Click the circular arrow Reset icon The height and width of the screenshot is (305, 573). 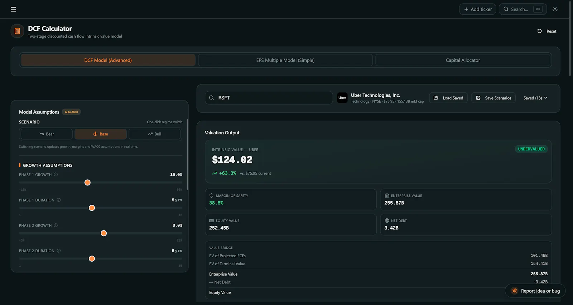click(x=540, y=31)
